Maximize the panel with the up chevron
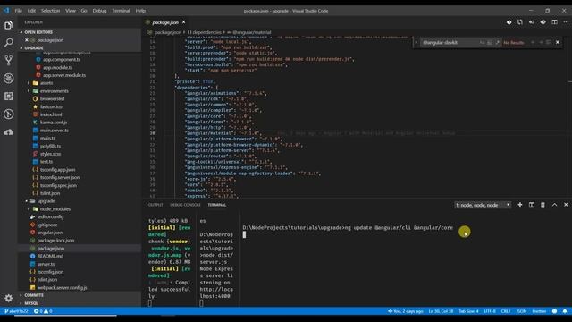This screenshot has height=322, width=572. pyautogui.click(x=554, y=205)
